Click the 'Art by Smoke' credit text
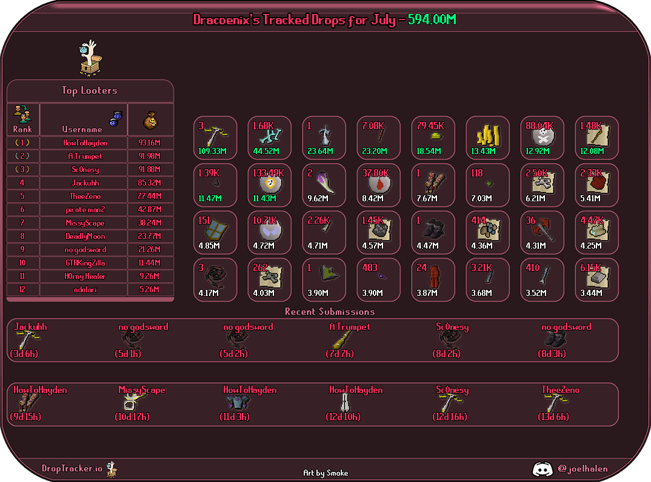Viewport: 651px width, 482px height. tap(326, 473)
